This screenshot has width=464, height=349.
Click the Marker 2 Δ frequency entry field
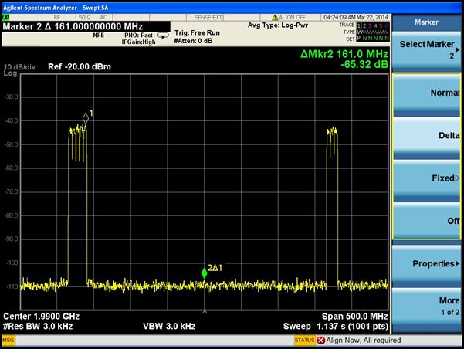click(86, 27)
